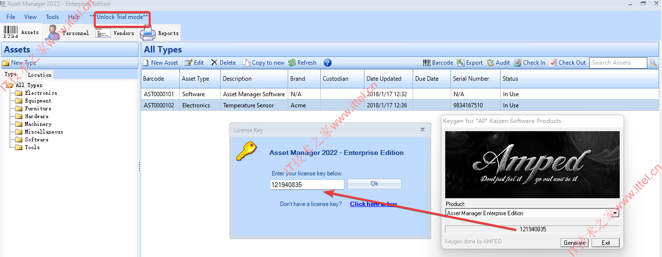Open help via blue question icon
This screenshot has width=662, height=257.
(328, 63)
